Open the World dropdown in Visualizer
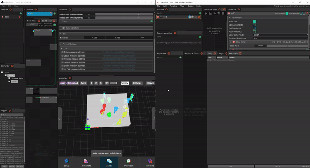The height and width of the screenshot is (168, 310). click(x=125, y=83)
